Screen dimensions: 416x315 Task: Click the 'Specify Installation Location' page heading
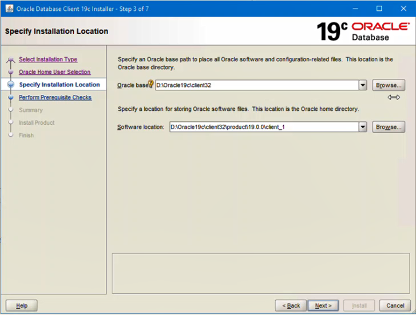57,31
